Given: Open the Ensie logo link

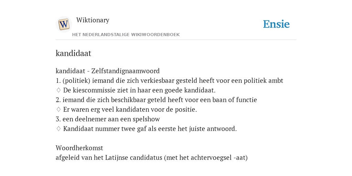Looking at the screenshot, I should [x=276, y=24].
